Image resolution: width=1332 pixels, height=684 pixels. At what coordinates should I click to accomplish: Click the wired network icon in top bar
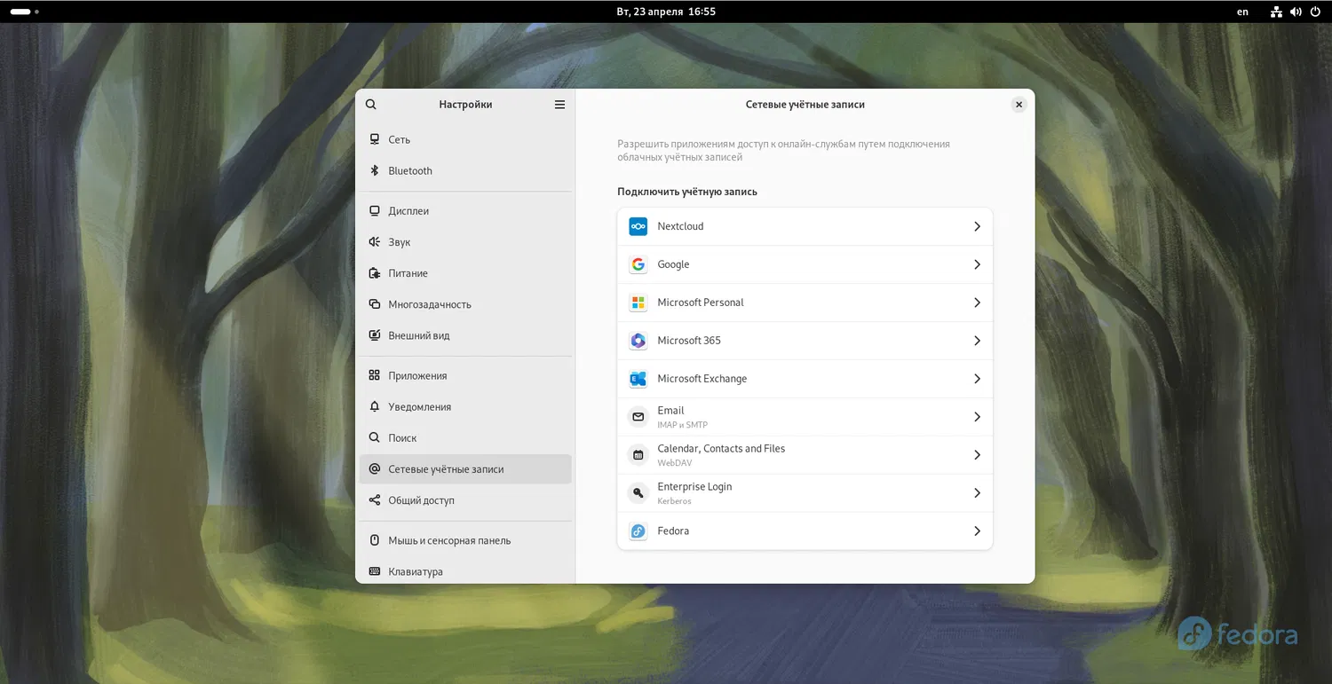click(1276, 12)
